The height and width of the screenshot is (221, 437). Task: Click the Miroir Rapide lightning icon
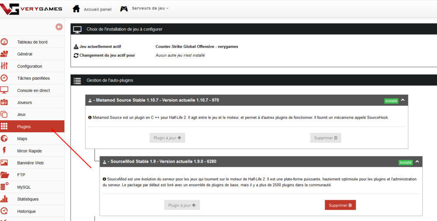tap(4, 150)
